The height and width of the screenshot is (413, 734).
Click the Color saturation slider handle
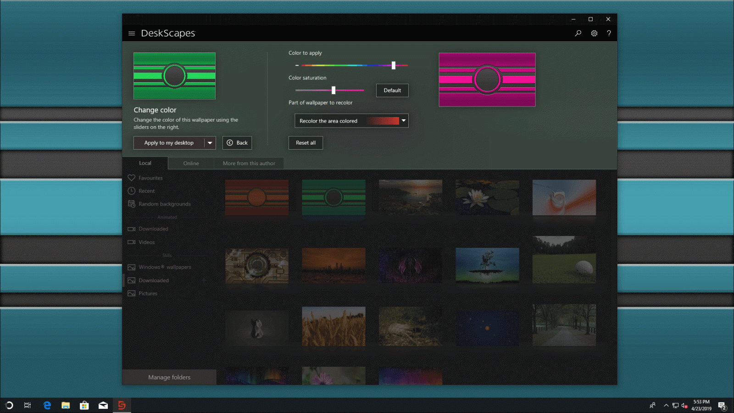pos(334,90)
